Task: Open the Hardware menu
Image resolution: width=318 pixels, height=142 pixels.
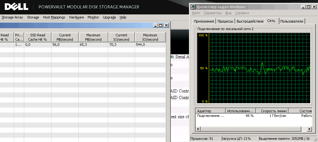Action: (x=76, y=18)
